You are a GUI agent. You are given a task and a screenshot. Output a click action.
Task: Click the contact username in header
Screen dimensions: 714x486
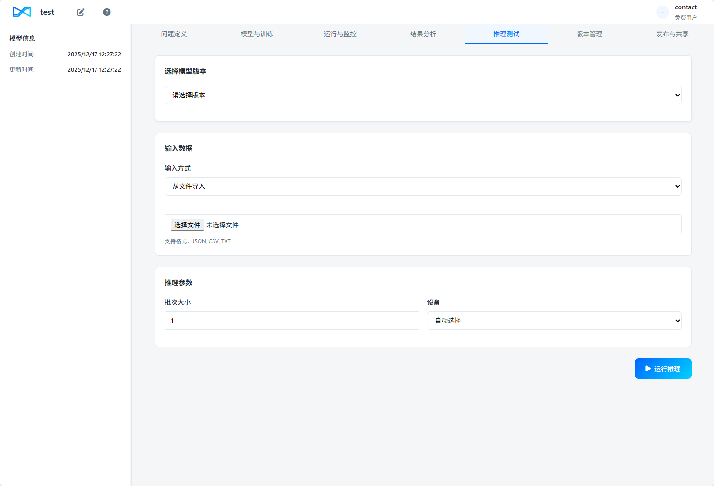pos(686,7)
